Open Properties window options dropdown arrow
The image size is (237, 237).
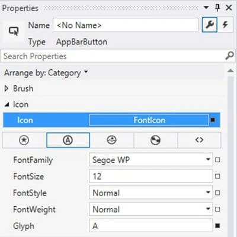(x=206, y=8)
